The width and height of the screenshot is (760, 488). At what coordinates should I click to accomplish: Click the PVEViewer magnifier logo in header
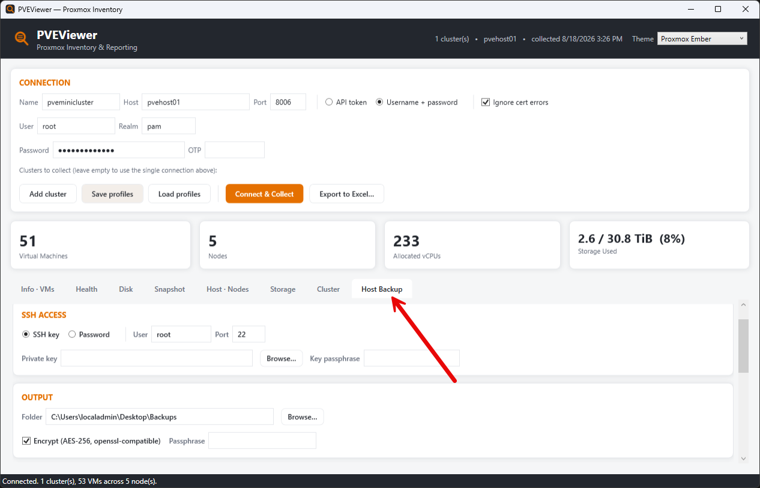[x=22, y=38]
